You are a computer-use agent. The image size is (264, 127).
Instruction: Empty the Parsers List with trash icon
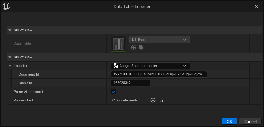point(161,100)
